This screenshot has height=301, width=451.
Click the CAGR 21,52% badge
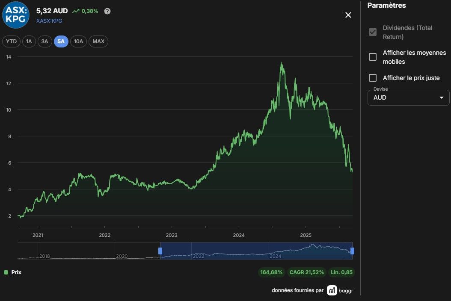point(307,272)
